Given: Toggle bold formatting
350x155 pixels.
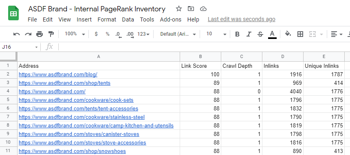Looking at the screenshot, I should (x=237, y=34).
